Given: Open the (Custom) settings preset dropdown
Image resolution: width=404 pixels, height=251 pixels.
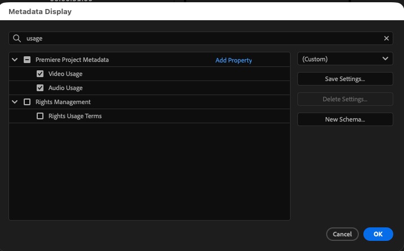Looking at the screenshot, I should pos(345,59).
